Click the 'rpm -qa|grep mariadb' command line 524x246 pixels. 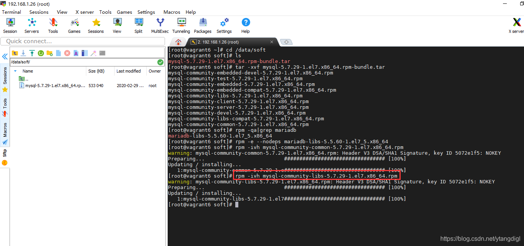[266, 130]
